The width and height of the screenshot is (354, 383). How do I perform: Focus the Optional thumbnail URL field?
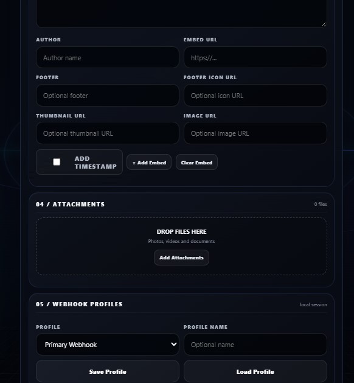click(107, 133)
